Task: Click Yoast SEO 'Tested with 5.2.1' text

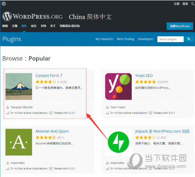Action: [x=164, y=113]
